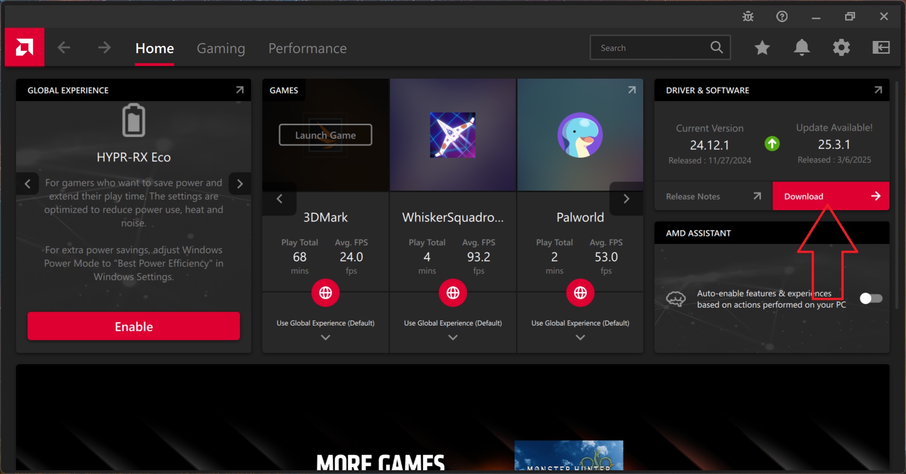Download driver update 25.3.1
Viewport: 906px width, 474px height.
pyautogui.click(x=830, y=196)
